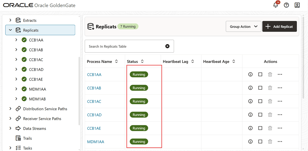The width and height of the screenshot is (308, 151).
Task: Open the CCB1AE process link
Action: (x=94, y=128)
